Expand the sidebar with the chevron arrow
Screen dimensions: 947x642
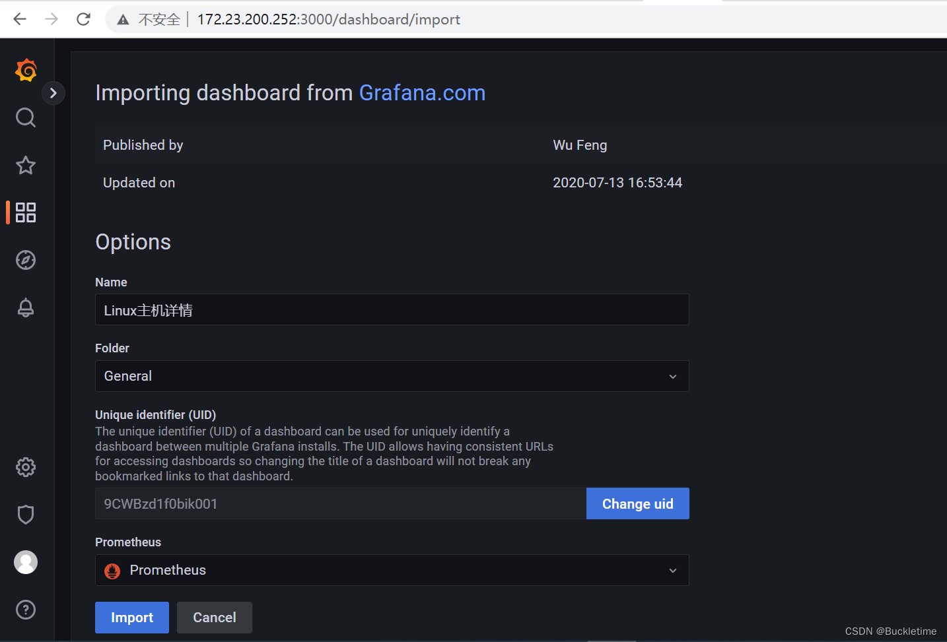(53, 93)
